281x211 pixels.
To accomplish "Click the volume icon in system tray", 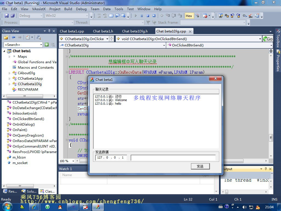I will coord(245,207).
